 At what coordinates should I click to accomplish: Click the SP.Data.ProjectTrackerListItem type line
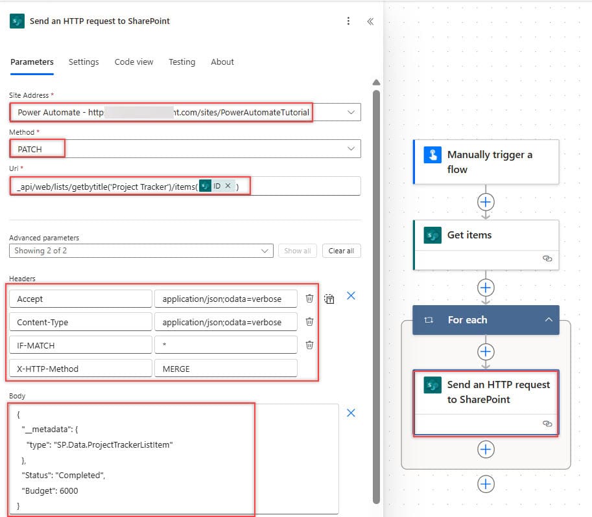99,444
